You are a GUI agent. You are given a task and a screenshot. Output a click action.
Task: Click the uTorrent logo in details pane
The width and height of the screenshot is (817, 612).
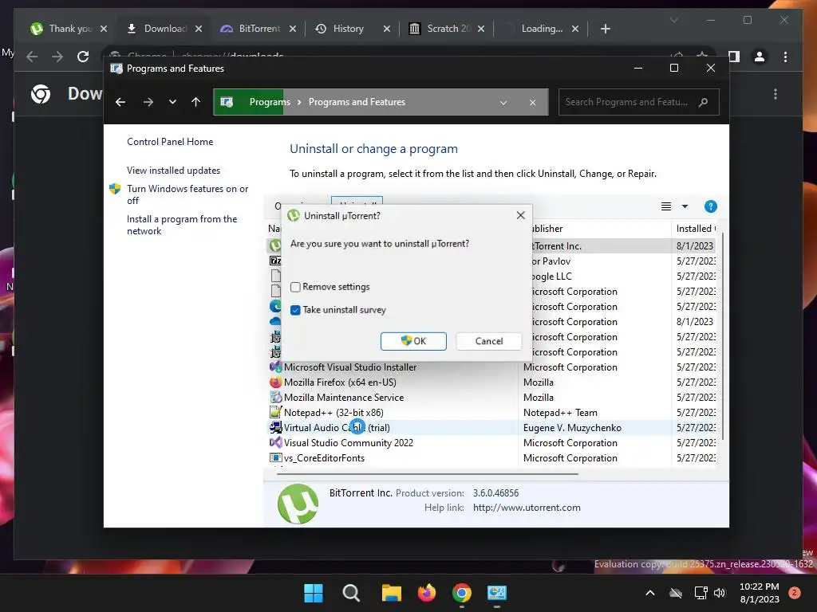click(x=298, y=504)
